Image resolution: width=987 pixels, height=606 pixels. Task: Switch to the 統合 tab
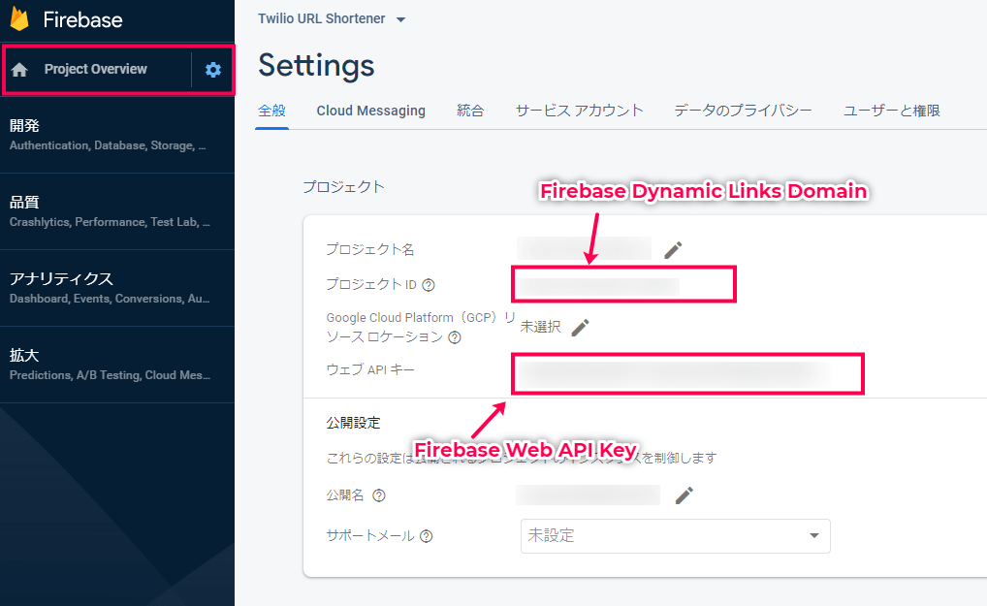470,111
